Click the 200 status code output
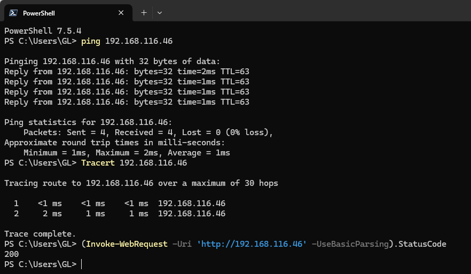 coord(11,254)
